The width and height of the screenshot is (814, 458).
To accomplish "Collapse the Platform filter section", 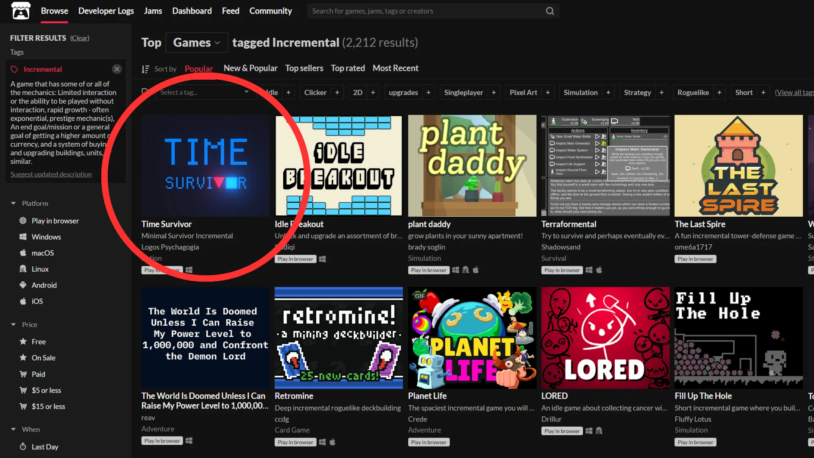I will click(14, 204).
